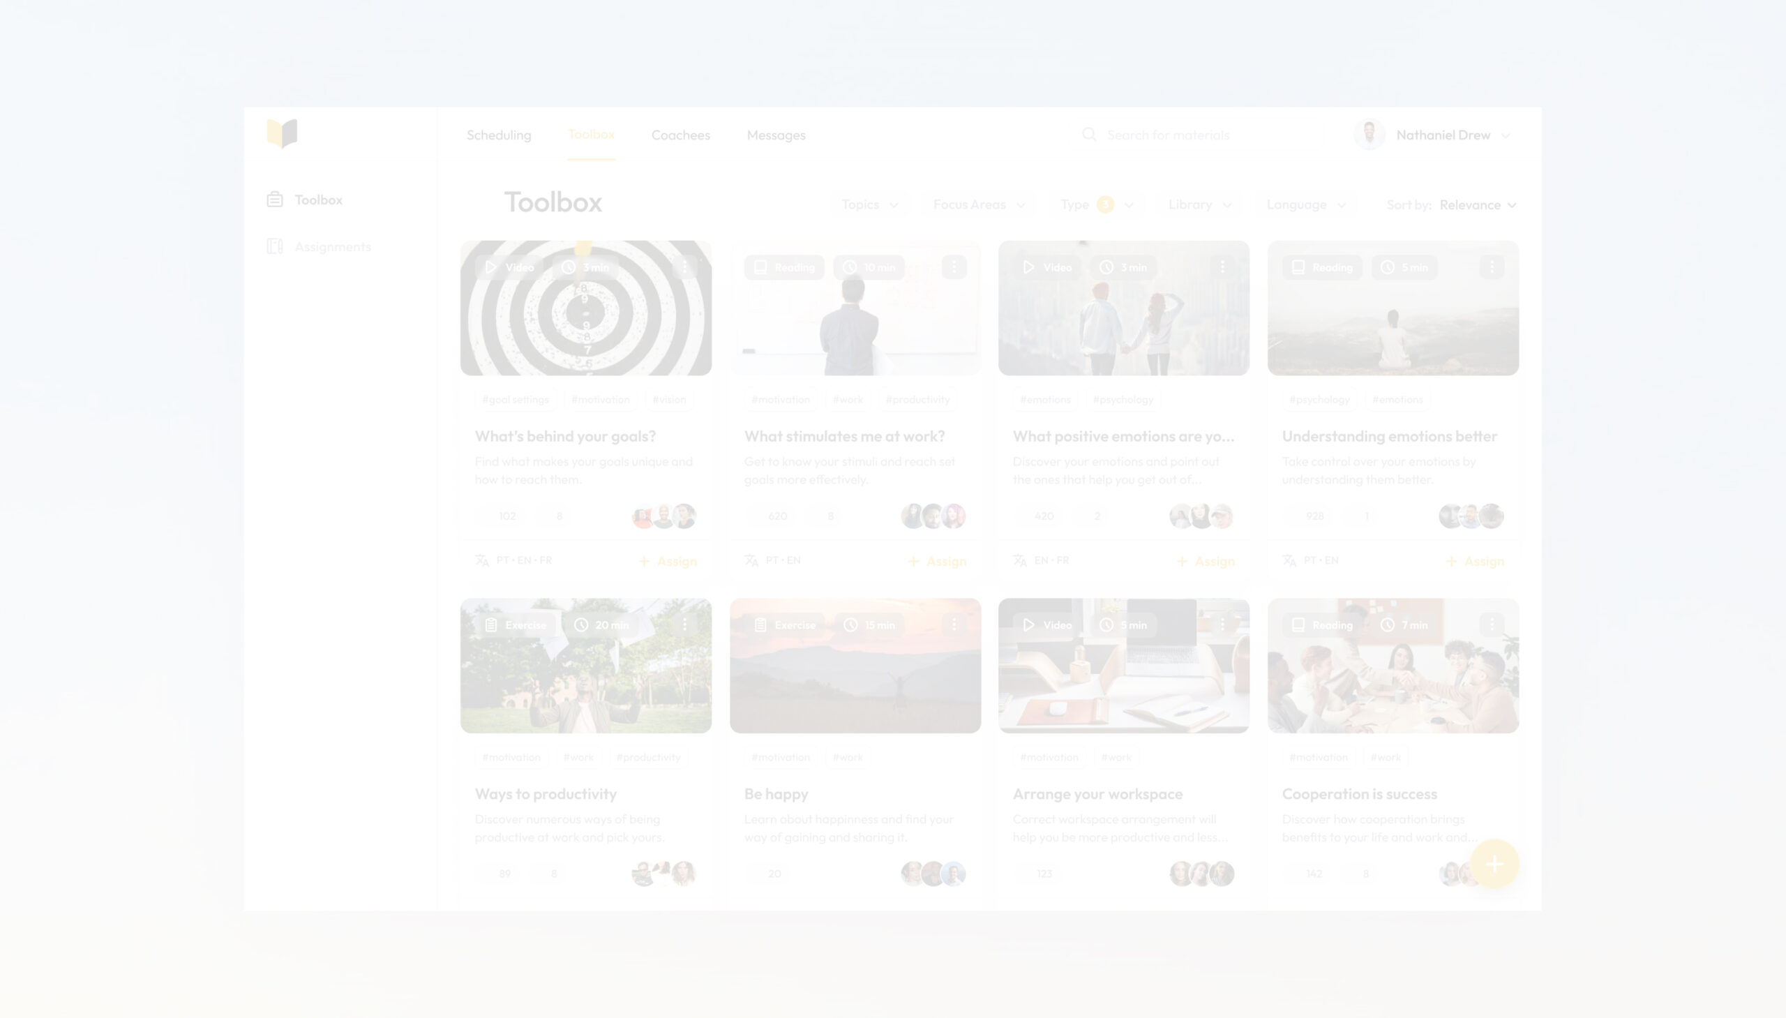Image resolution: width=1786 pixels, height=1018 pixels.
Task: Open three-dot menu on Arrange your workspace card
Action: pyautogui.click(x=1222, y=624)
